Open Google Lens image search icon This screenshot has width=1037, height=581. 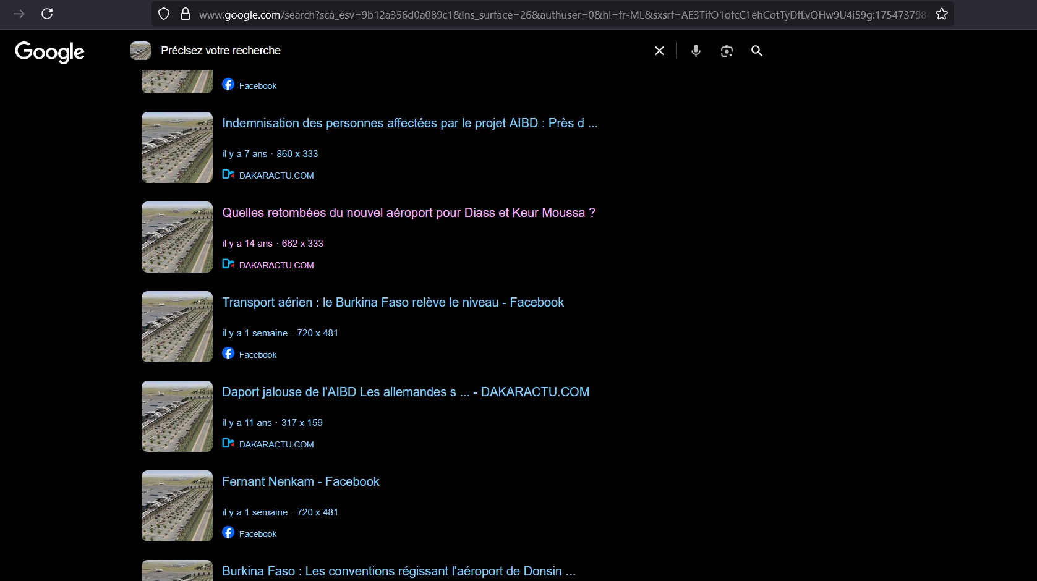click(727, 51)
